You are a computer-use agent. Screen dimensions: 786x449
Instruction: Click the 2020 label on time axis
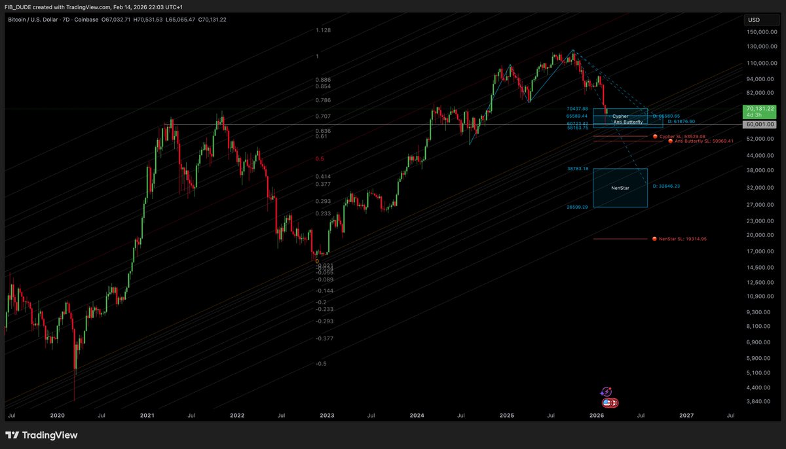click(x=58, y=416)
